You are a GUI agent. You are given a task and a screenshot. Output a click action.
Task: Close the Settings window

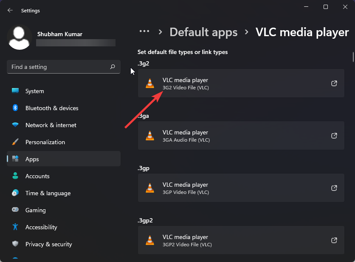click(345, 7)
